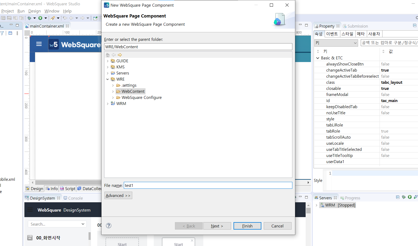Image resolution: width=418 pixels, height=246 pixels.
Task: Expand the WRM server entry in Servers panel
Action: 316,205
